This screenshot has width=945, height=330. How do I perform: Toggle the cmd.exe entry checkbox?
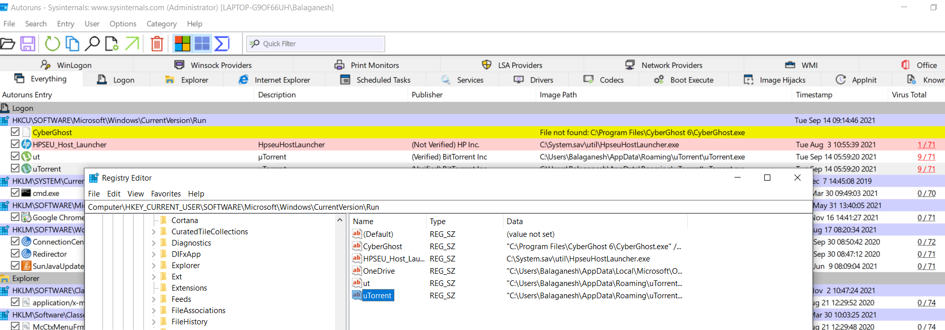pos(15,193)
